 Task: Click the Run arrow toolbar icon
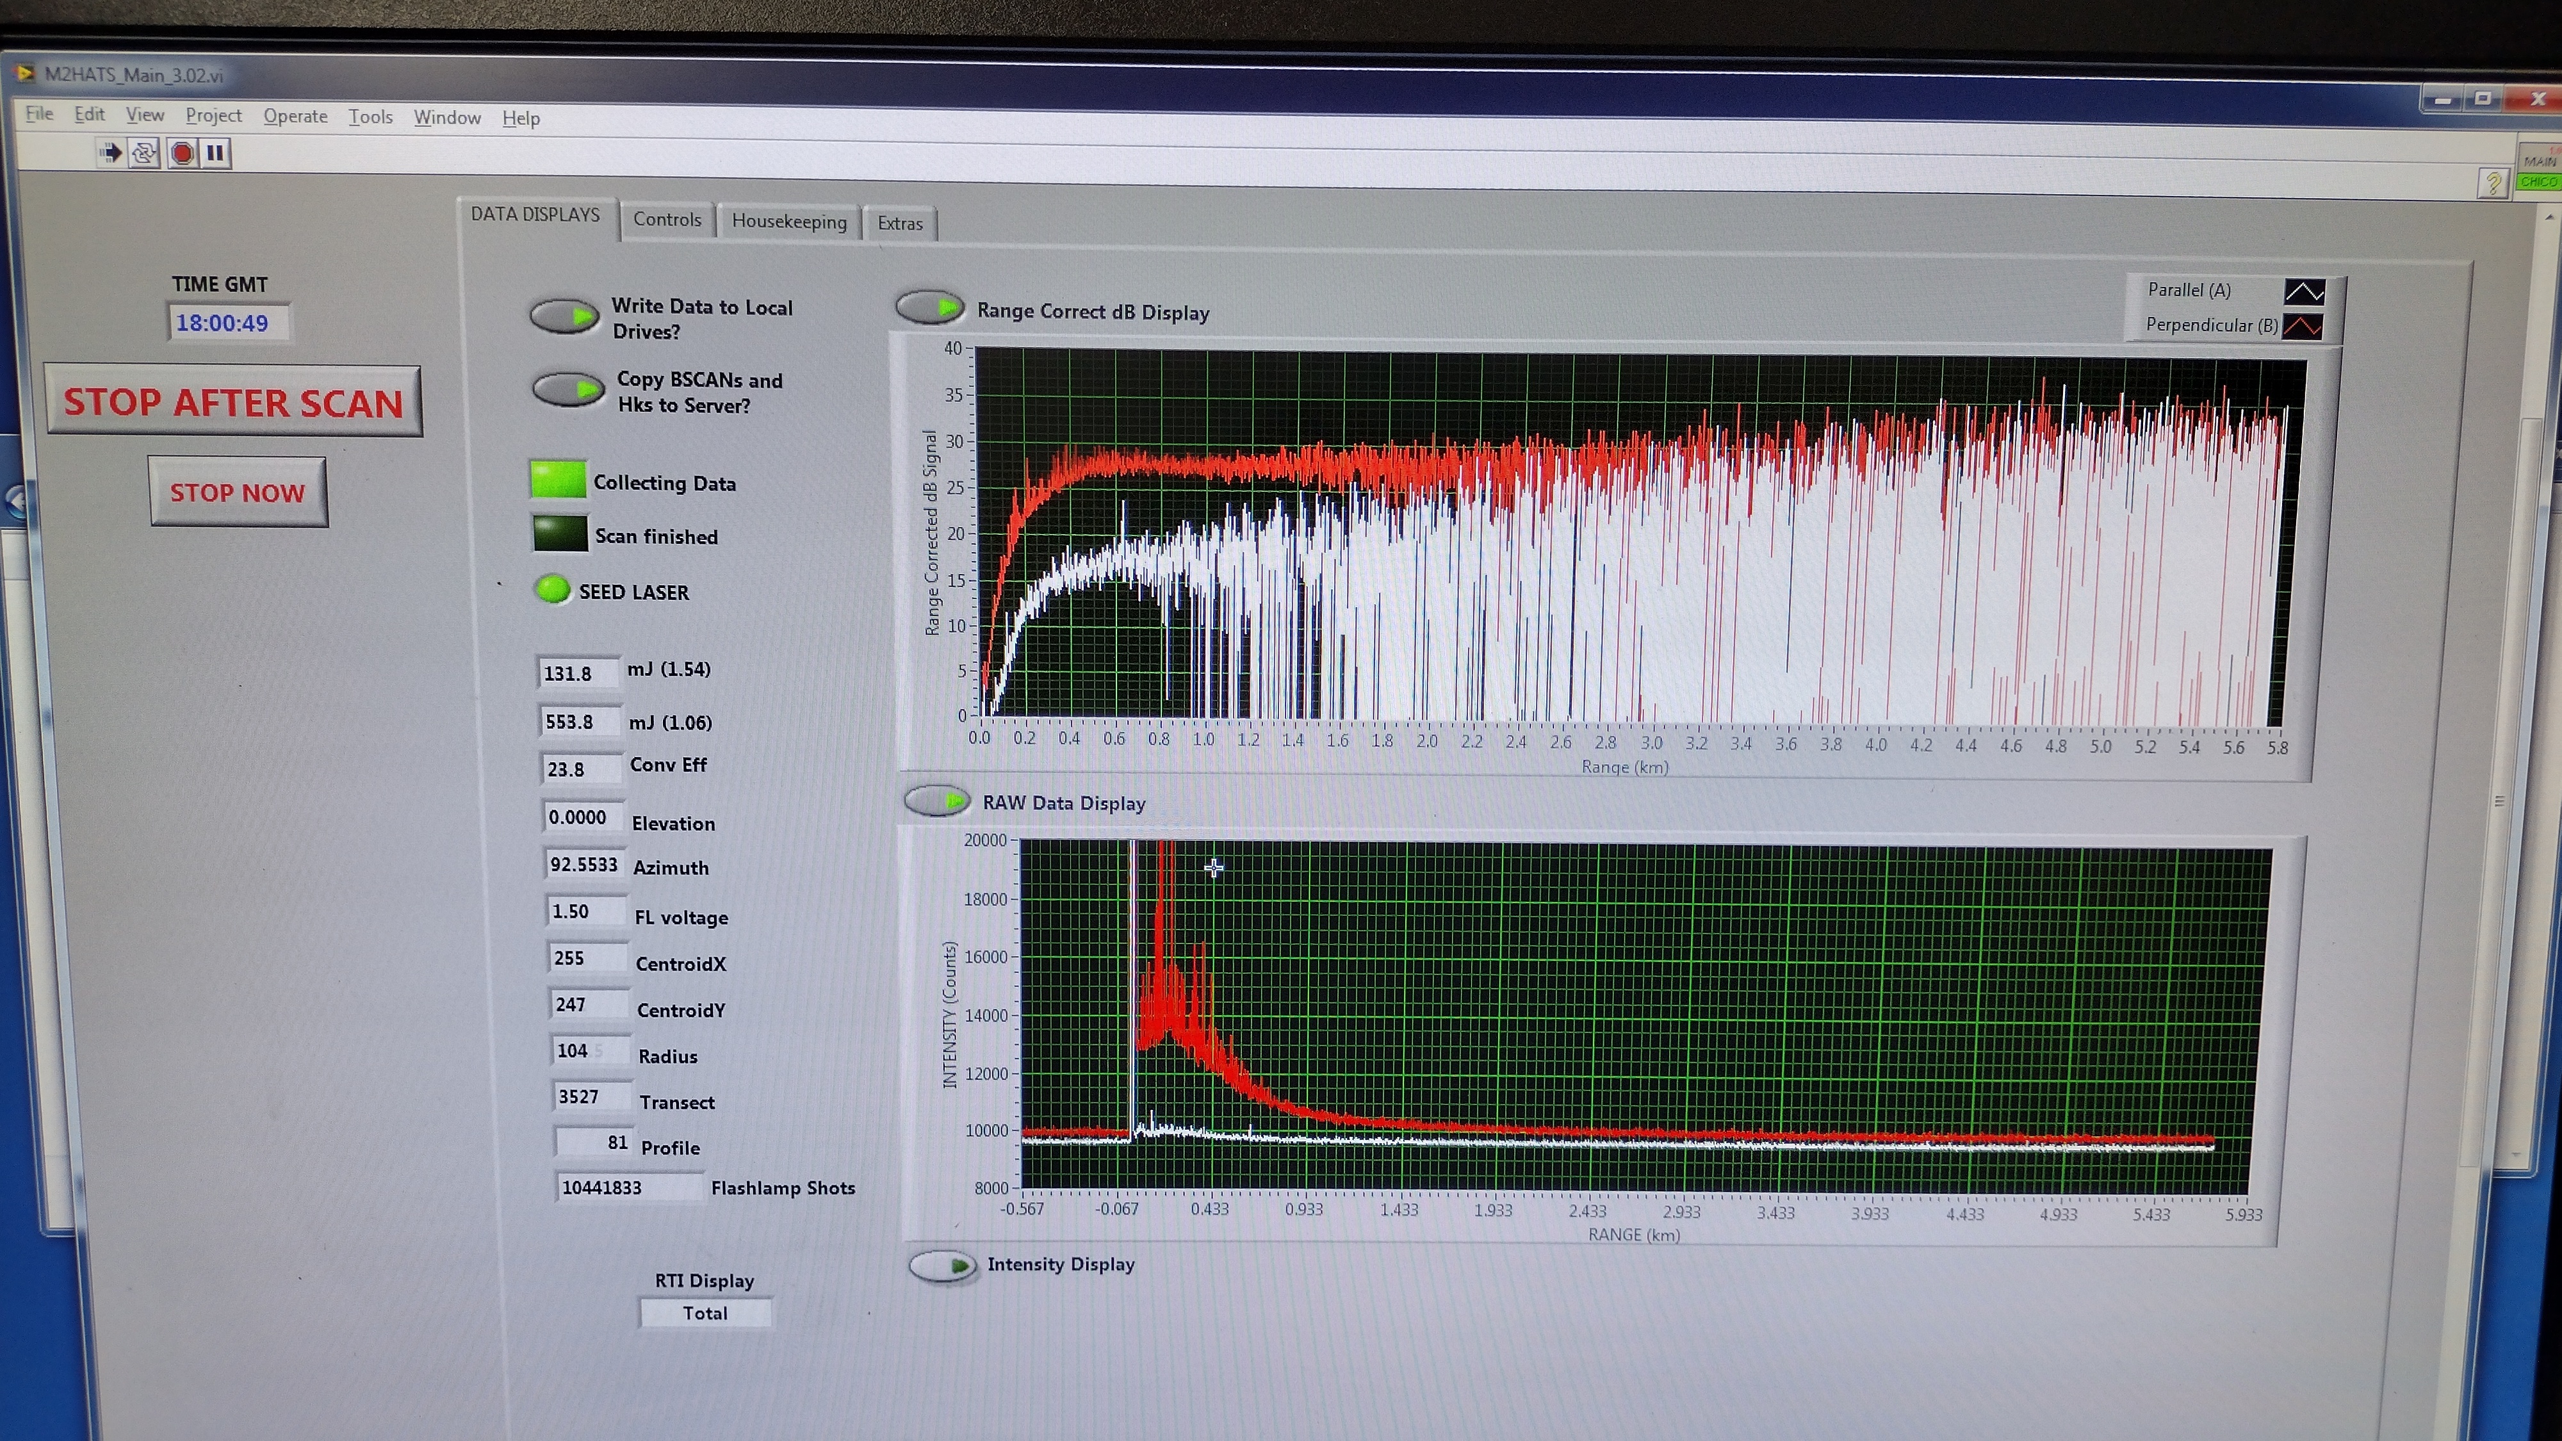pyautogui.click(x=110, y=153)
